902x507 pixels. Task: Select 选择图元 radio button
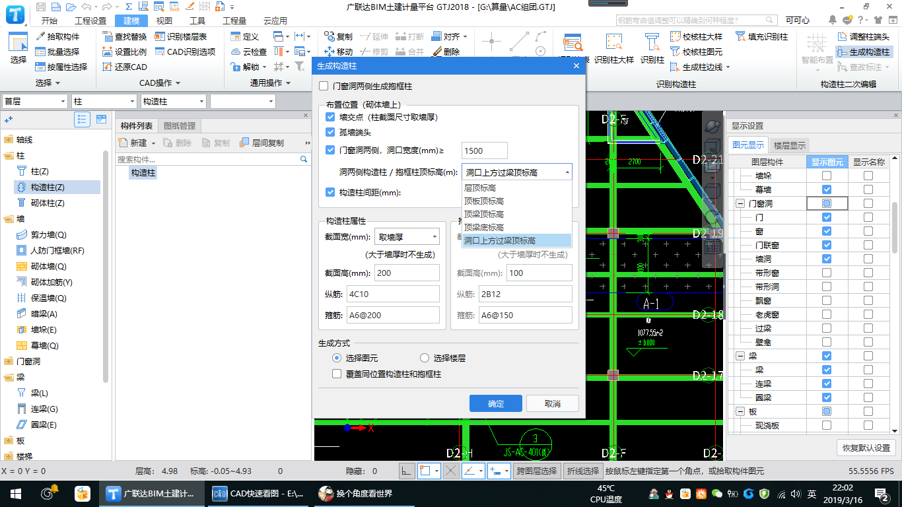pos(337,358)
